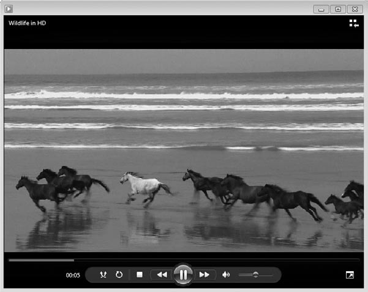Screen dimensions: 368x292
Task: Open the Media Player title bar icon menu
Action: 9,9
